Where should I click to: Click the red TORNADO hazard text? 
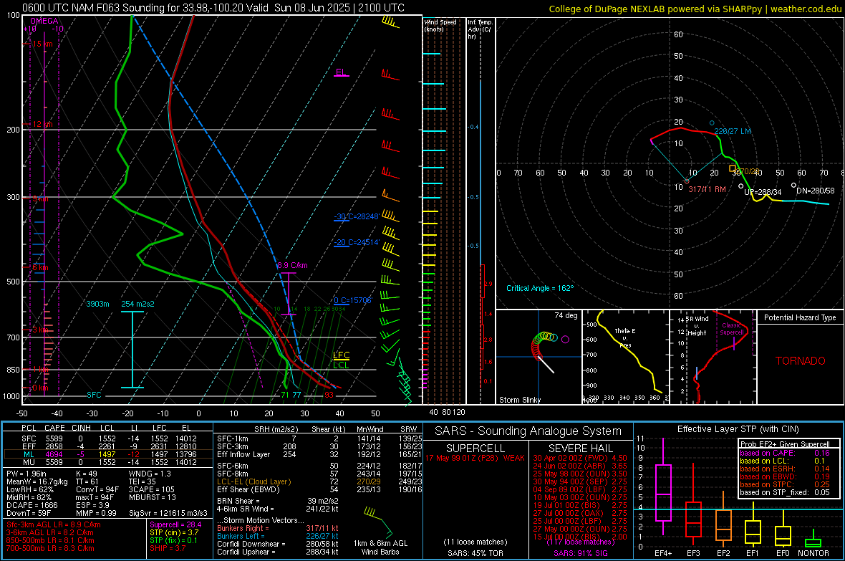[801, 361]
